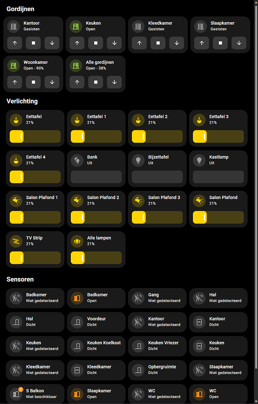This screenshot has height=404, width=258.
Task: Select the Kantoor curtain icon
Action: coord(15,27)
